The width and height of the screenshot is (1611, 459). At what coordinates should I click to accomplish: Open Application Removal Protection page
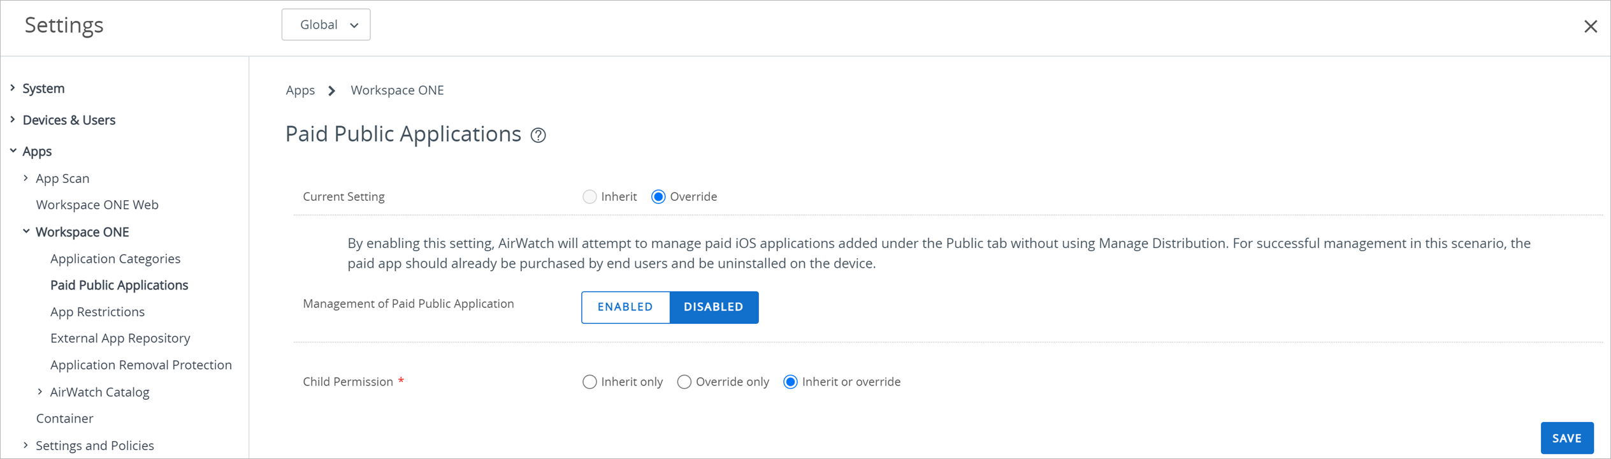click(x=141, y=365)
